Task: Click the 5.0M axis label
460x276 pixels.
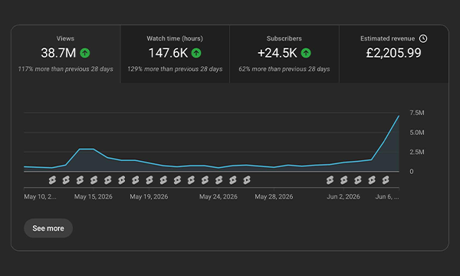Action: [x=417, y=133]
